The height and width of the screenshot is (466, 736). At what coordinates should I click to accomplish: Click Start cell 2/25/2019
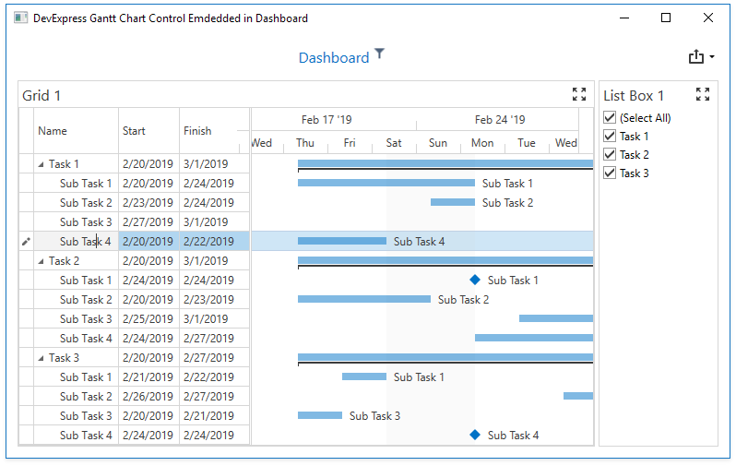pyautogui.click(x=148, y=319)
